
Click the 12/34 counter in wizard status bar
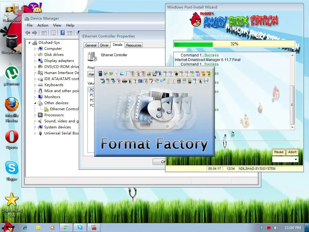click(231, 169)
